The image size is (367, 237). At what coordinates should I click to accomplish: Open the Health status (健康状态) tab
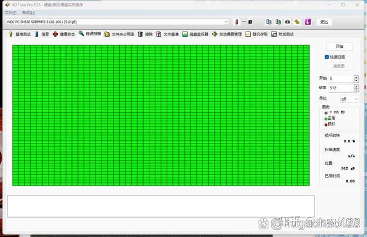[63, 34]
